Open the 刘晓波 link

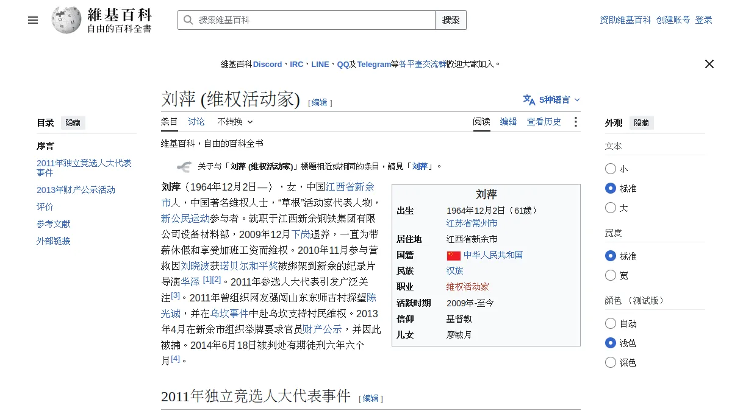195,266
